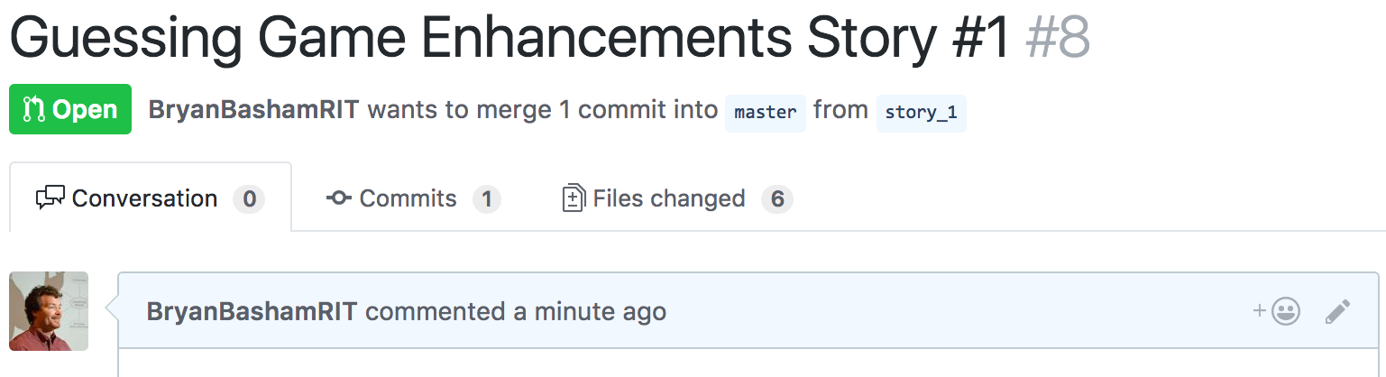Click BryanBashamRIT in the merge description line

254,111
